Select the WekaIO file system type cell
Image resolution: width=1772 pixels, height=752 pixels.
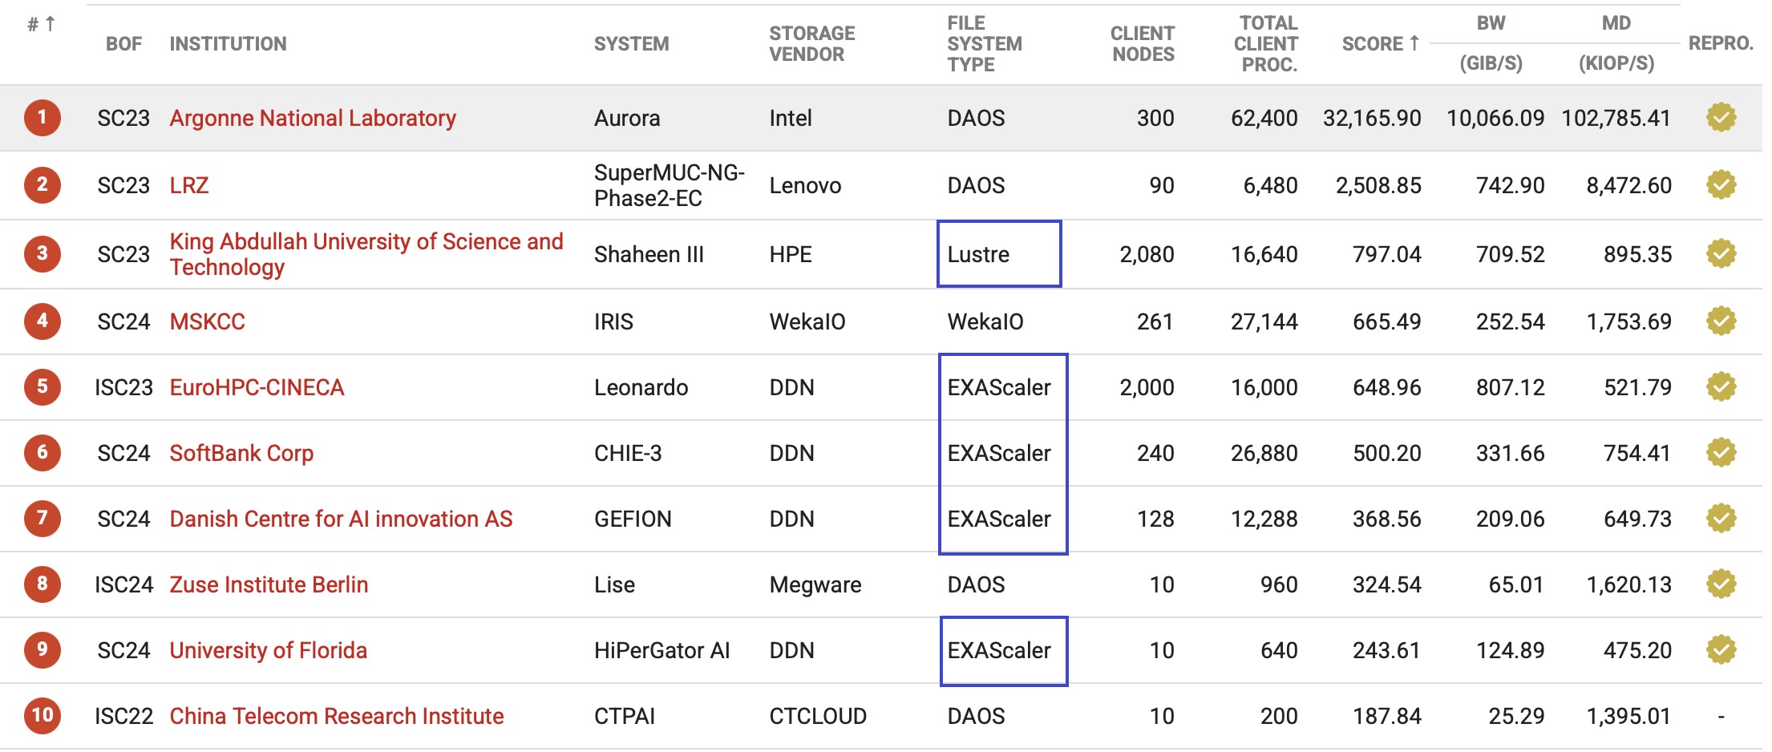[985, 321]
